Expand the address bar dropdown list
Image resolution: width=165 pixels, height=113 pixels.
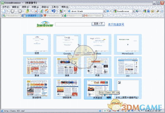pyautogui.click(x=104, y=11)
